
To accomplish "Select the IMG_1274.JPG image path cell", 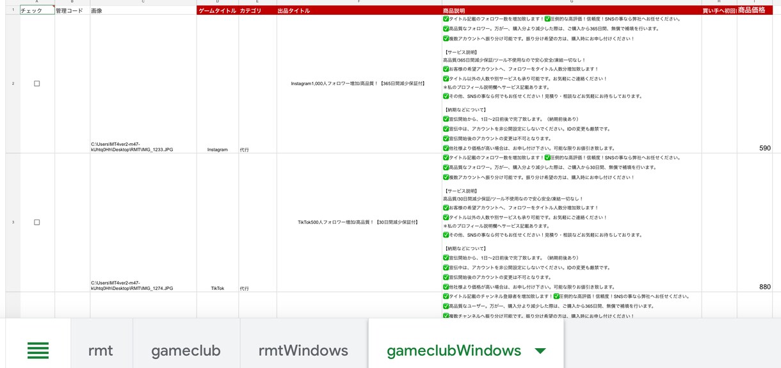I will coord(143,222).
